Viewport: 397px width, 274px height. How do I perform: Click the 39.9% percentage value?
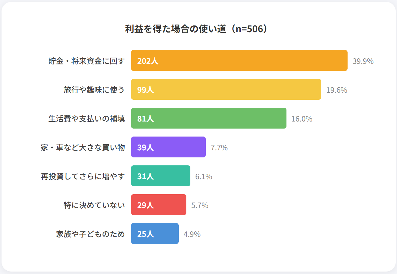click(x=363, y=61)
